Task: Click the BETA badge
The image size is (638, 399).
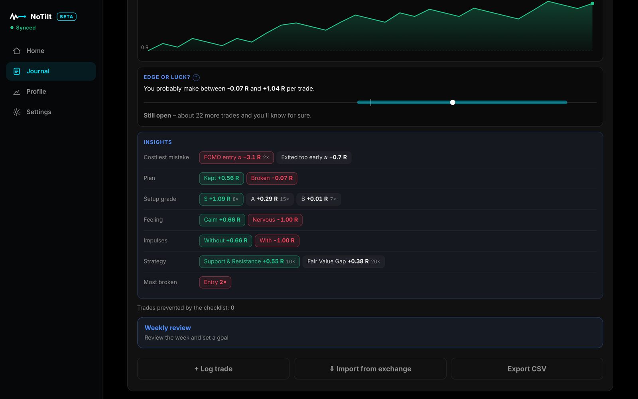Action: coord(67,17)
